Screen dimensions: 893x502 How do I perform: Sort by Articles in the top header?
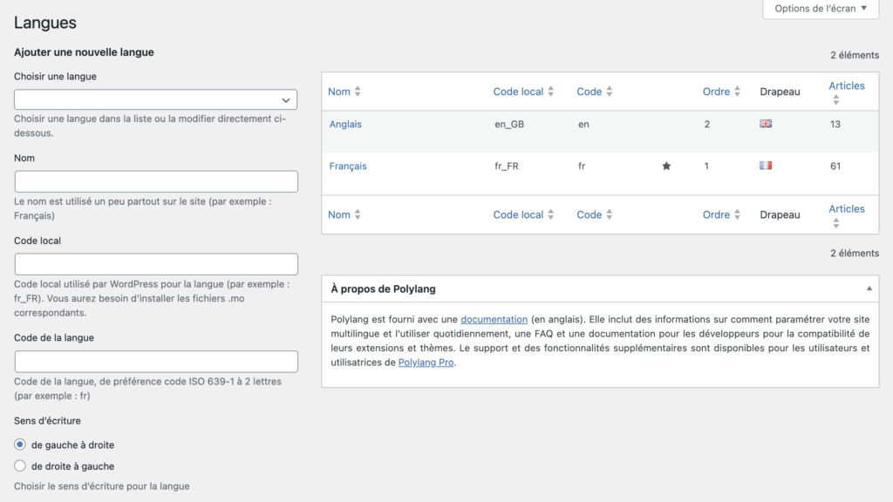click(x=846, y=86)
